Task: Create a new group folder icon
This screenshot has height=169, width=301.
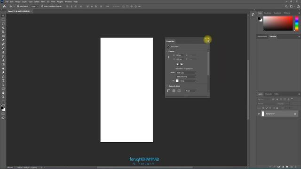Action: 287,167
